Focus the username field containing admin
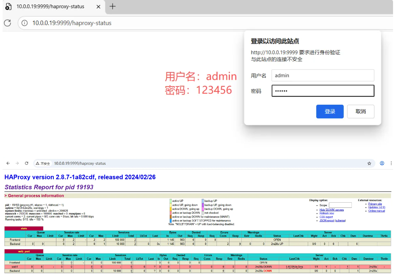The width and height of the screenshot is (396, 275). [323, 75]
